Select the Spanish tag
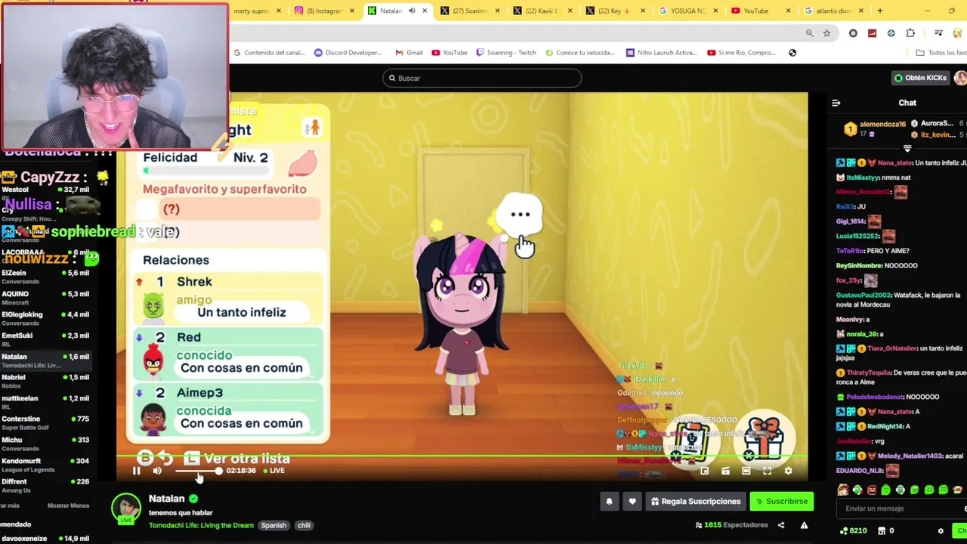 [x=273, y=525]
